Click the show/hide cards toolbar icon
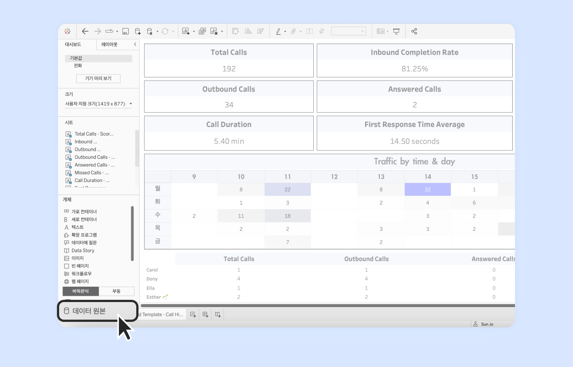The image size is (573, 367). coord(381,31)
